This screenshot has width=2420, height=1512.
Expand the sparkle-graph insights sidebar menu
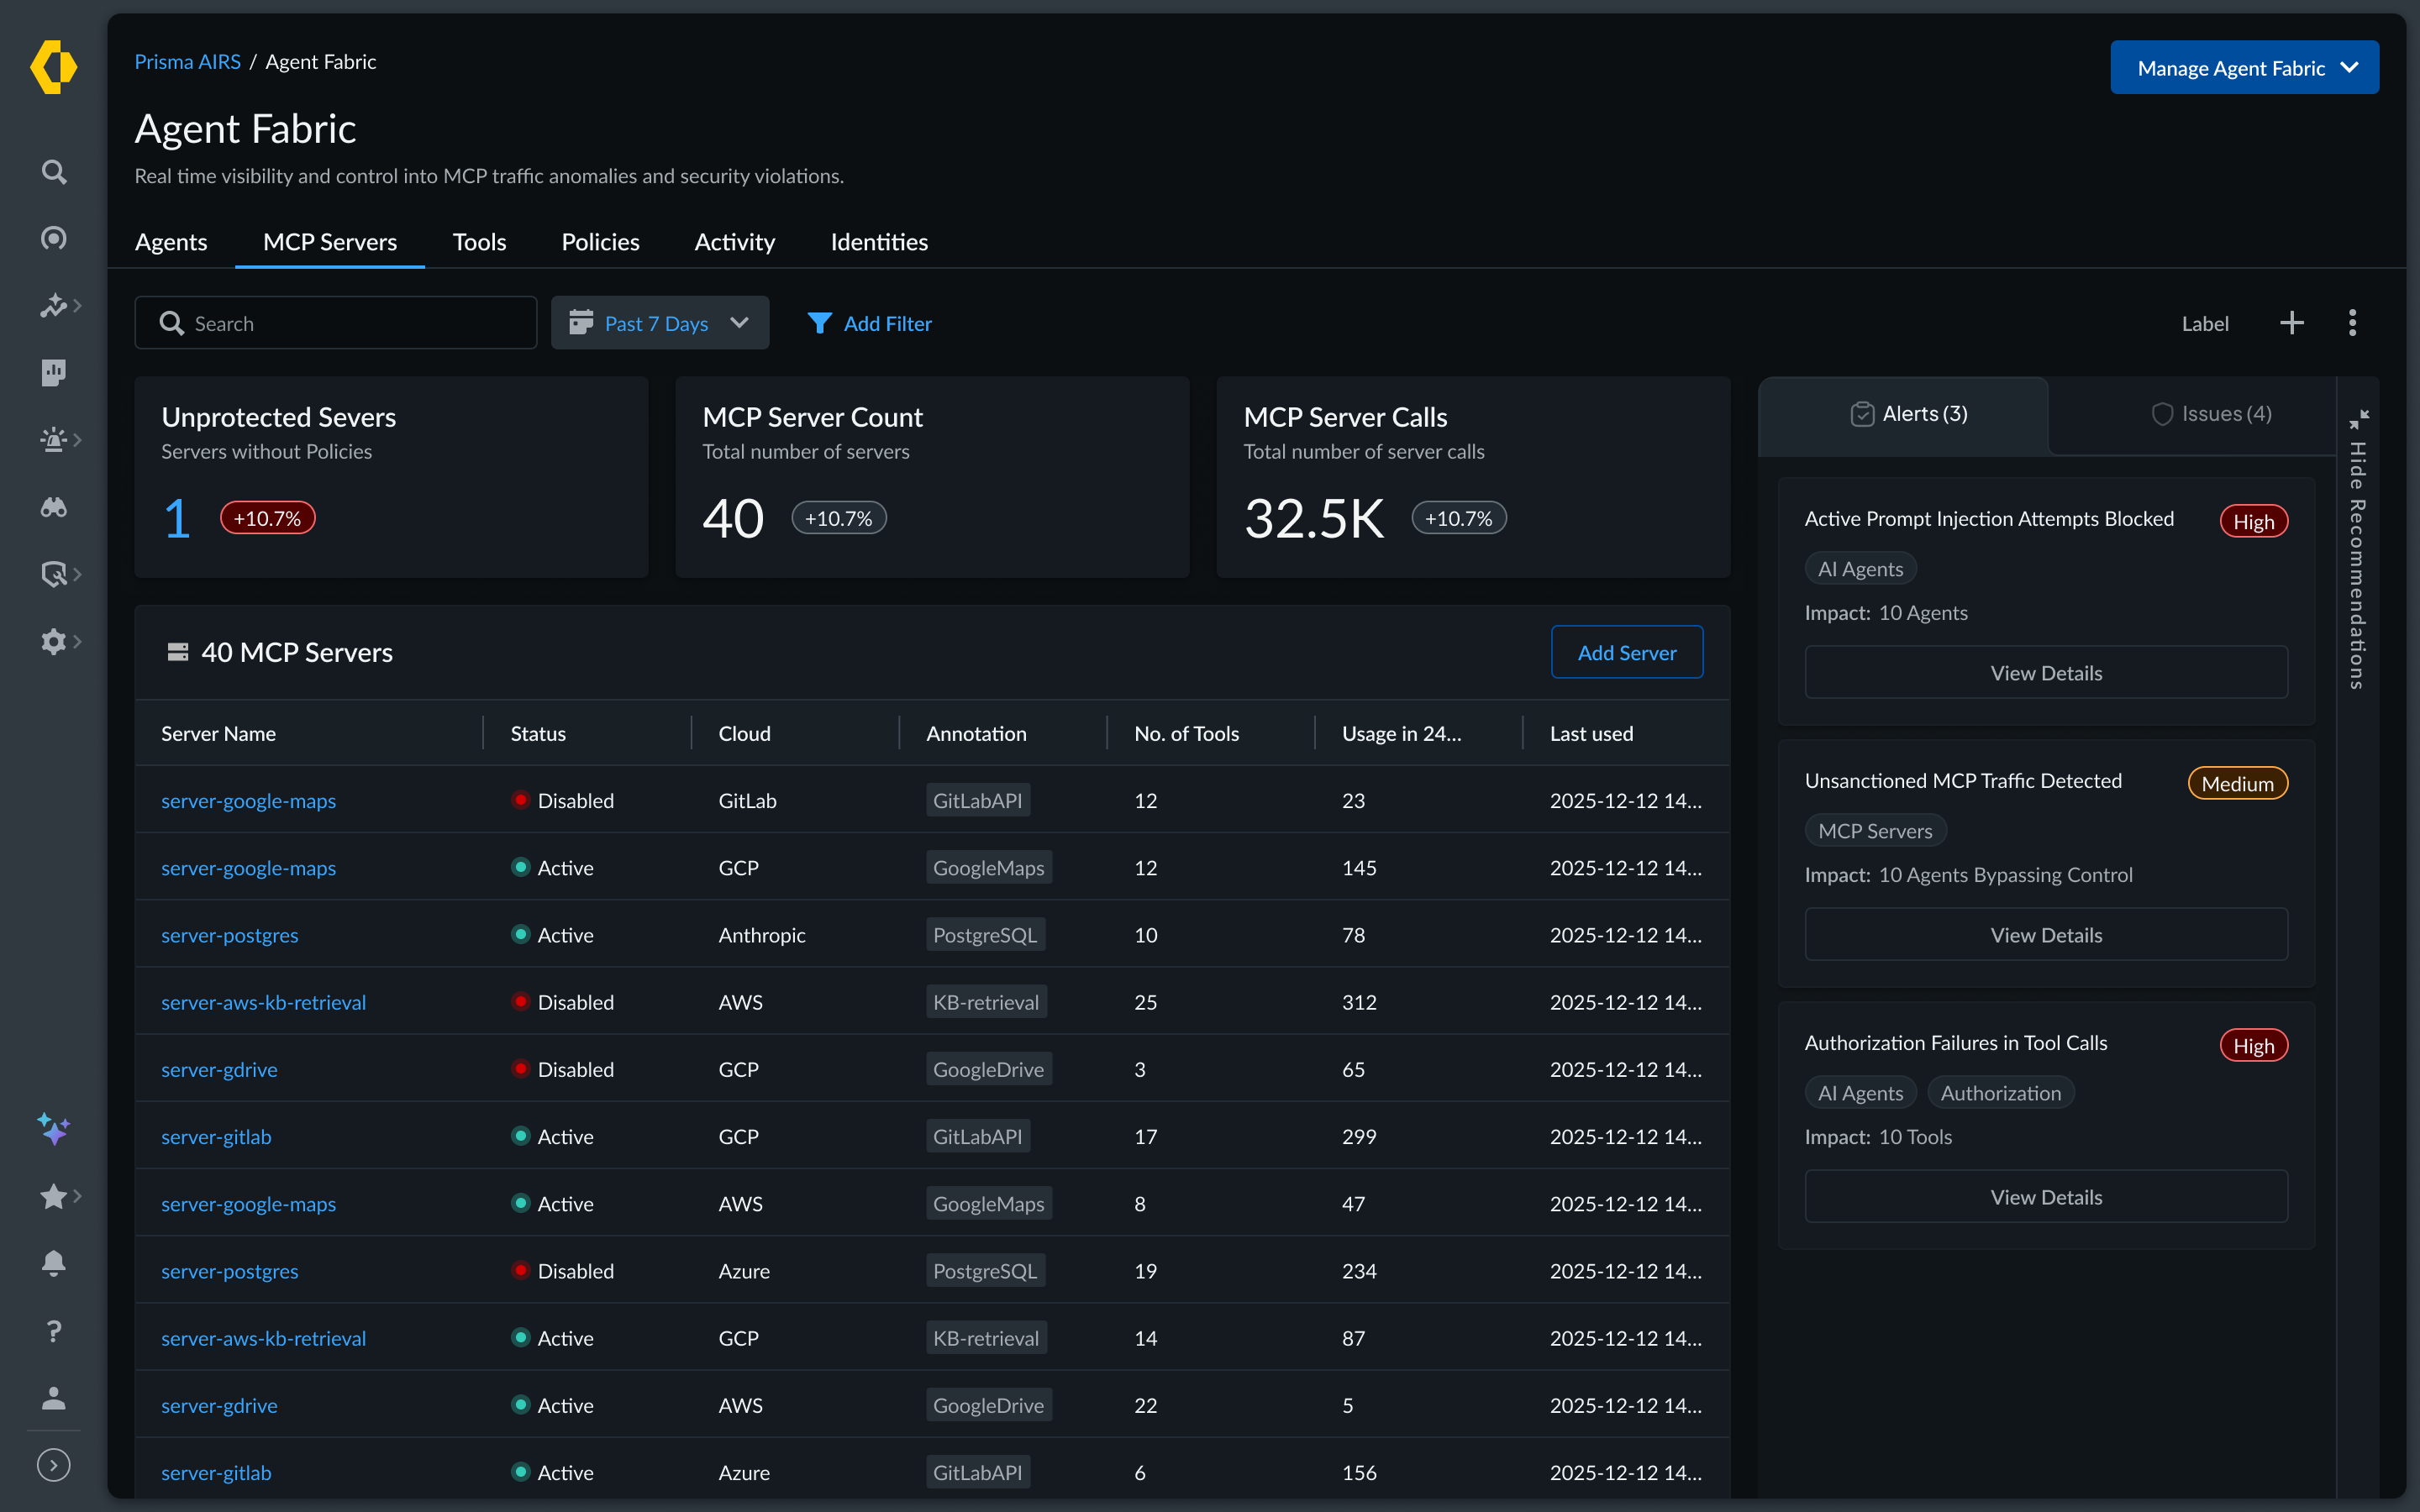coord(60,305)
